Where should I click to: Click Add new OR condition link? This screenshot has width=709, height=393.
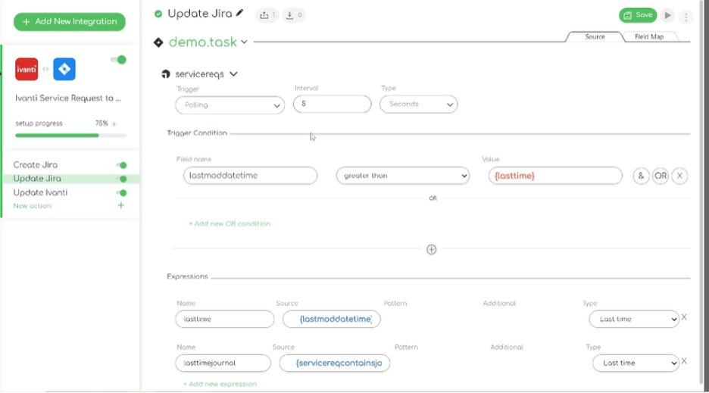pyautogui.click(x=230, y=224)
